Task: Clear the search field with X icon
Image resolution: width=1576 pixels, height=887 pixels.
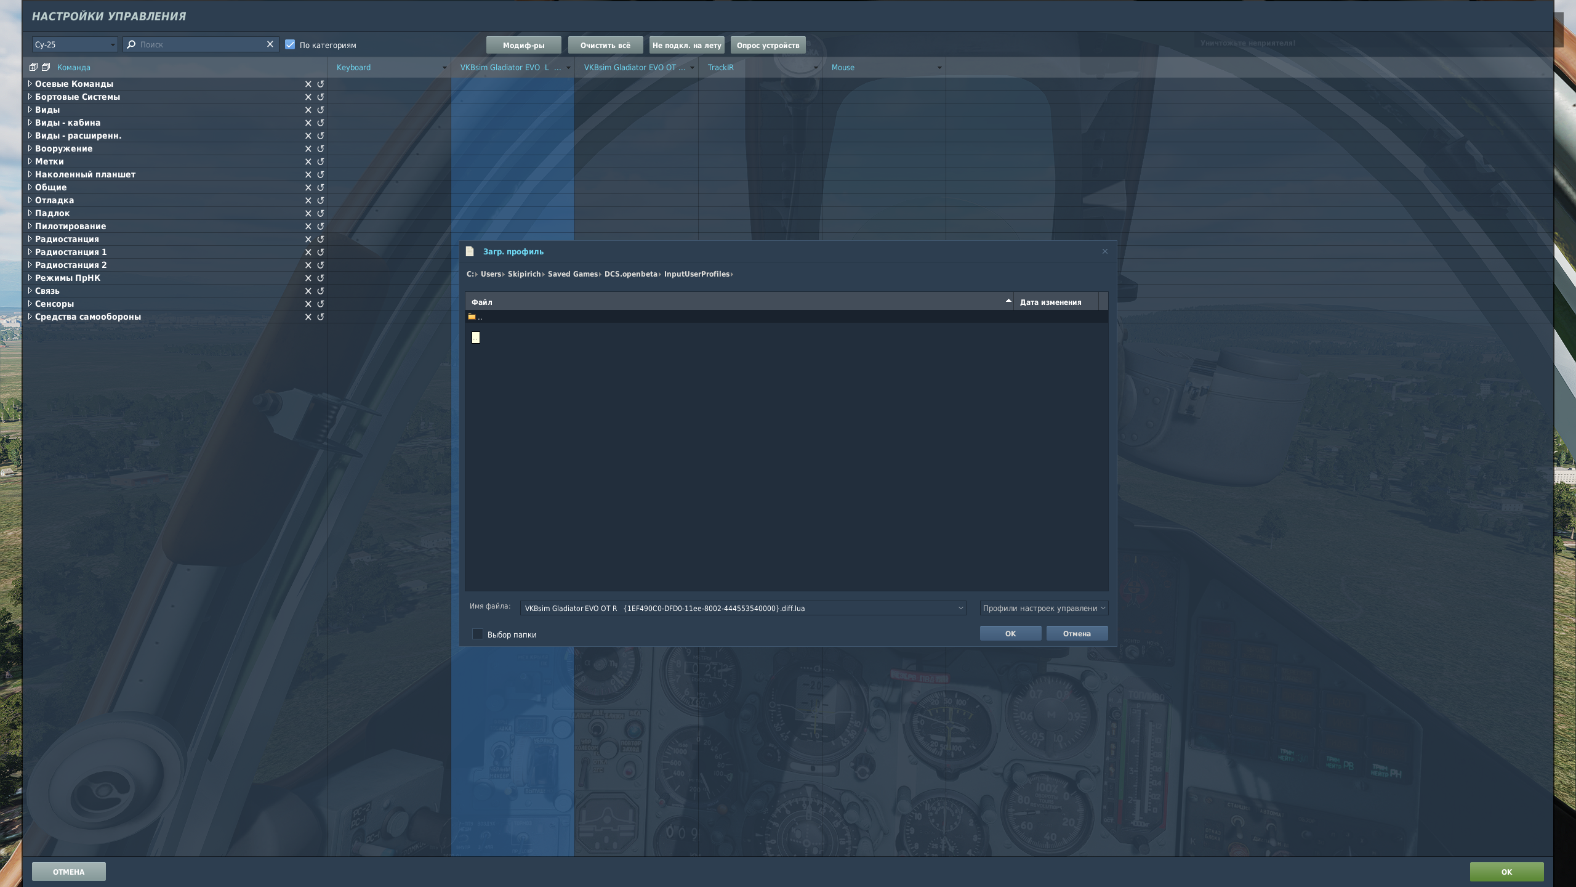Action: 270,44
